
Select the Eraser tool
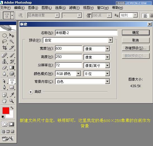click(x=4, y=67)
